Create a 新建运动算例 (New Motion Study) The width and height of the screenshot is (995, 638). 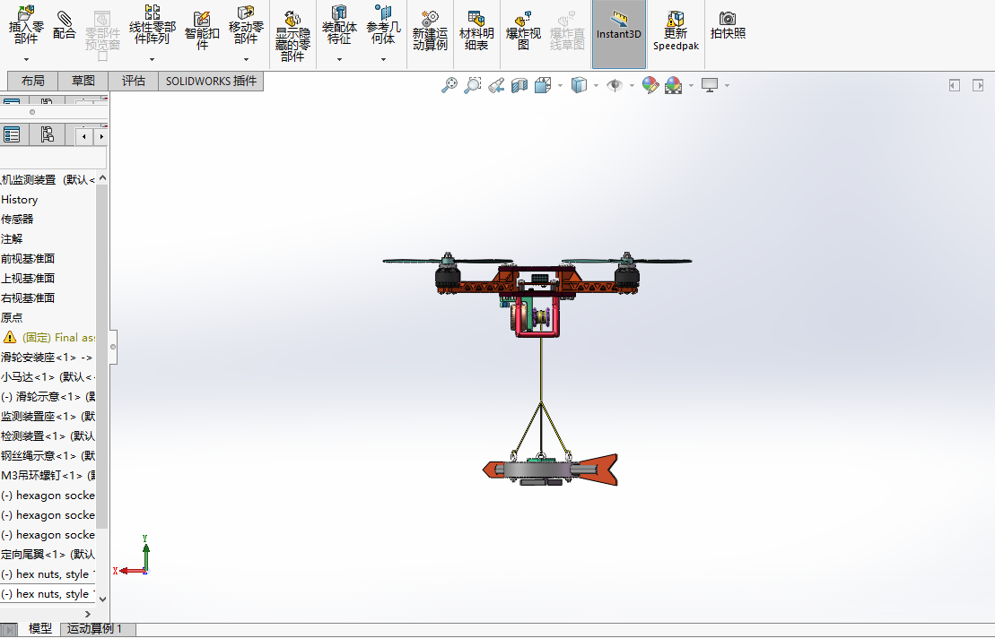(431, 30)
